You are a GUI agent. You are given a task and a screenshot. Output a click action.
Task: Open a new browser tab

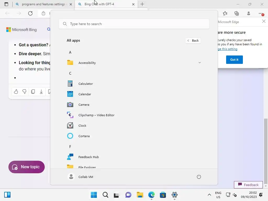(142, 4)
